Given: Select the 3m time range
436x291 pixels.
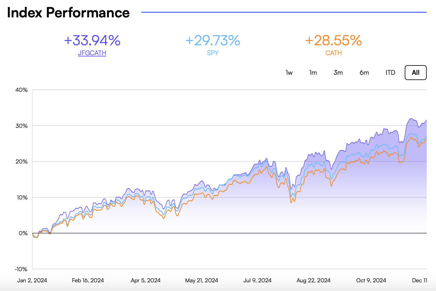Looking at the screenshot, I should point(338,72).
